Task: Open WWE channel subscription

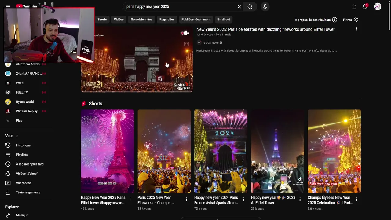Action: coord(26,83)
